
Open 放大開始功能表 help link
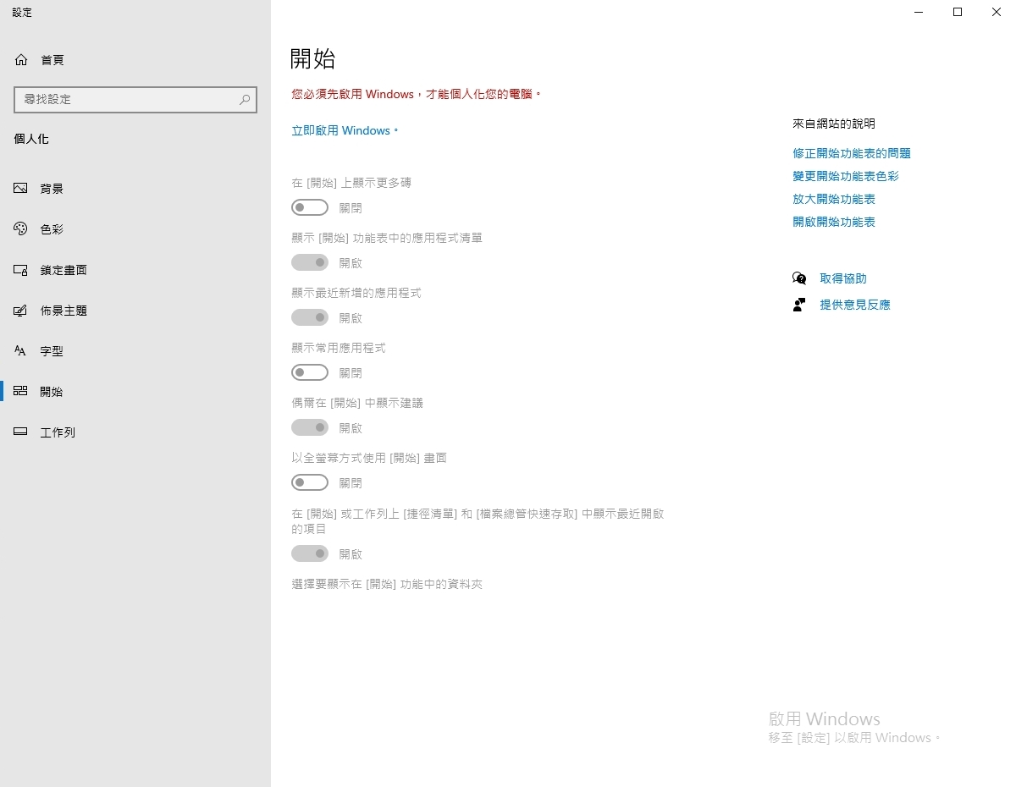tap(834, 199)
